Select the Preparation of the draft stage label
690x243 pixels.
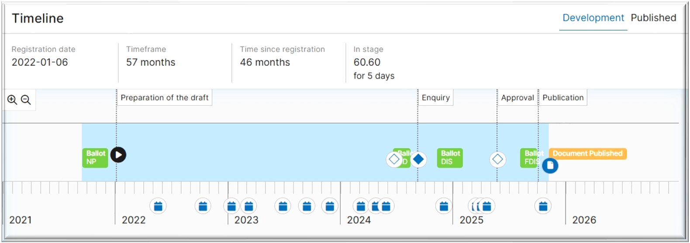[164, 98]
